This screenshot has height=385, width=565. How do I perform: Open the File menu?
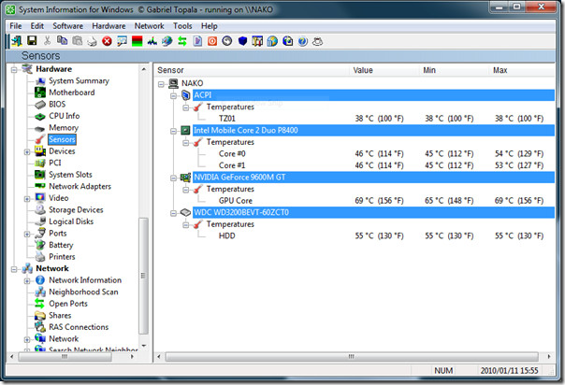[x=16, y=26]
